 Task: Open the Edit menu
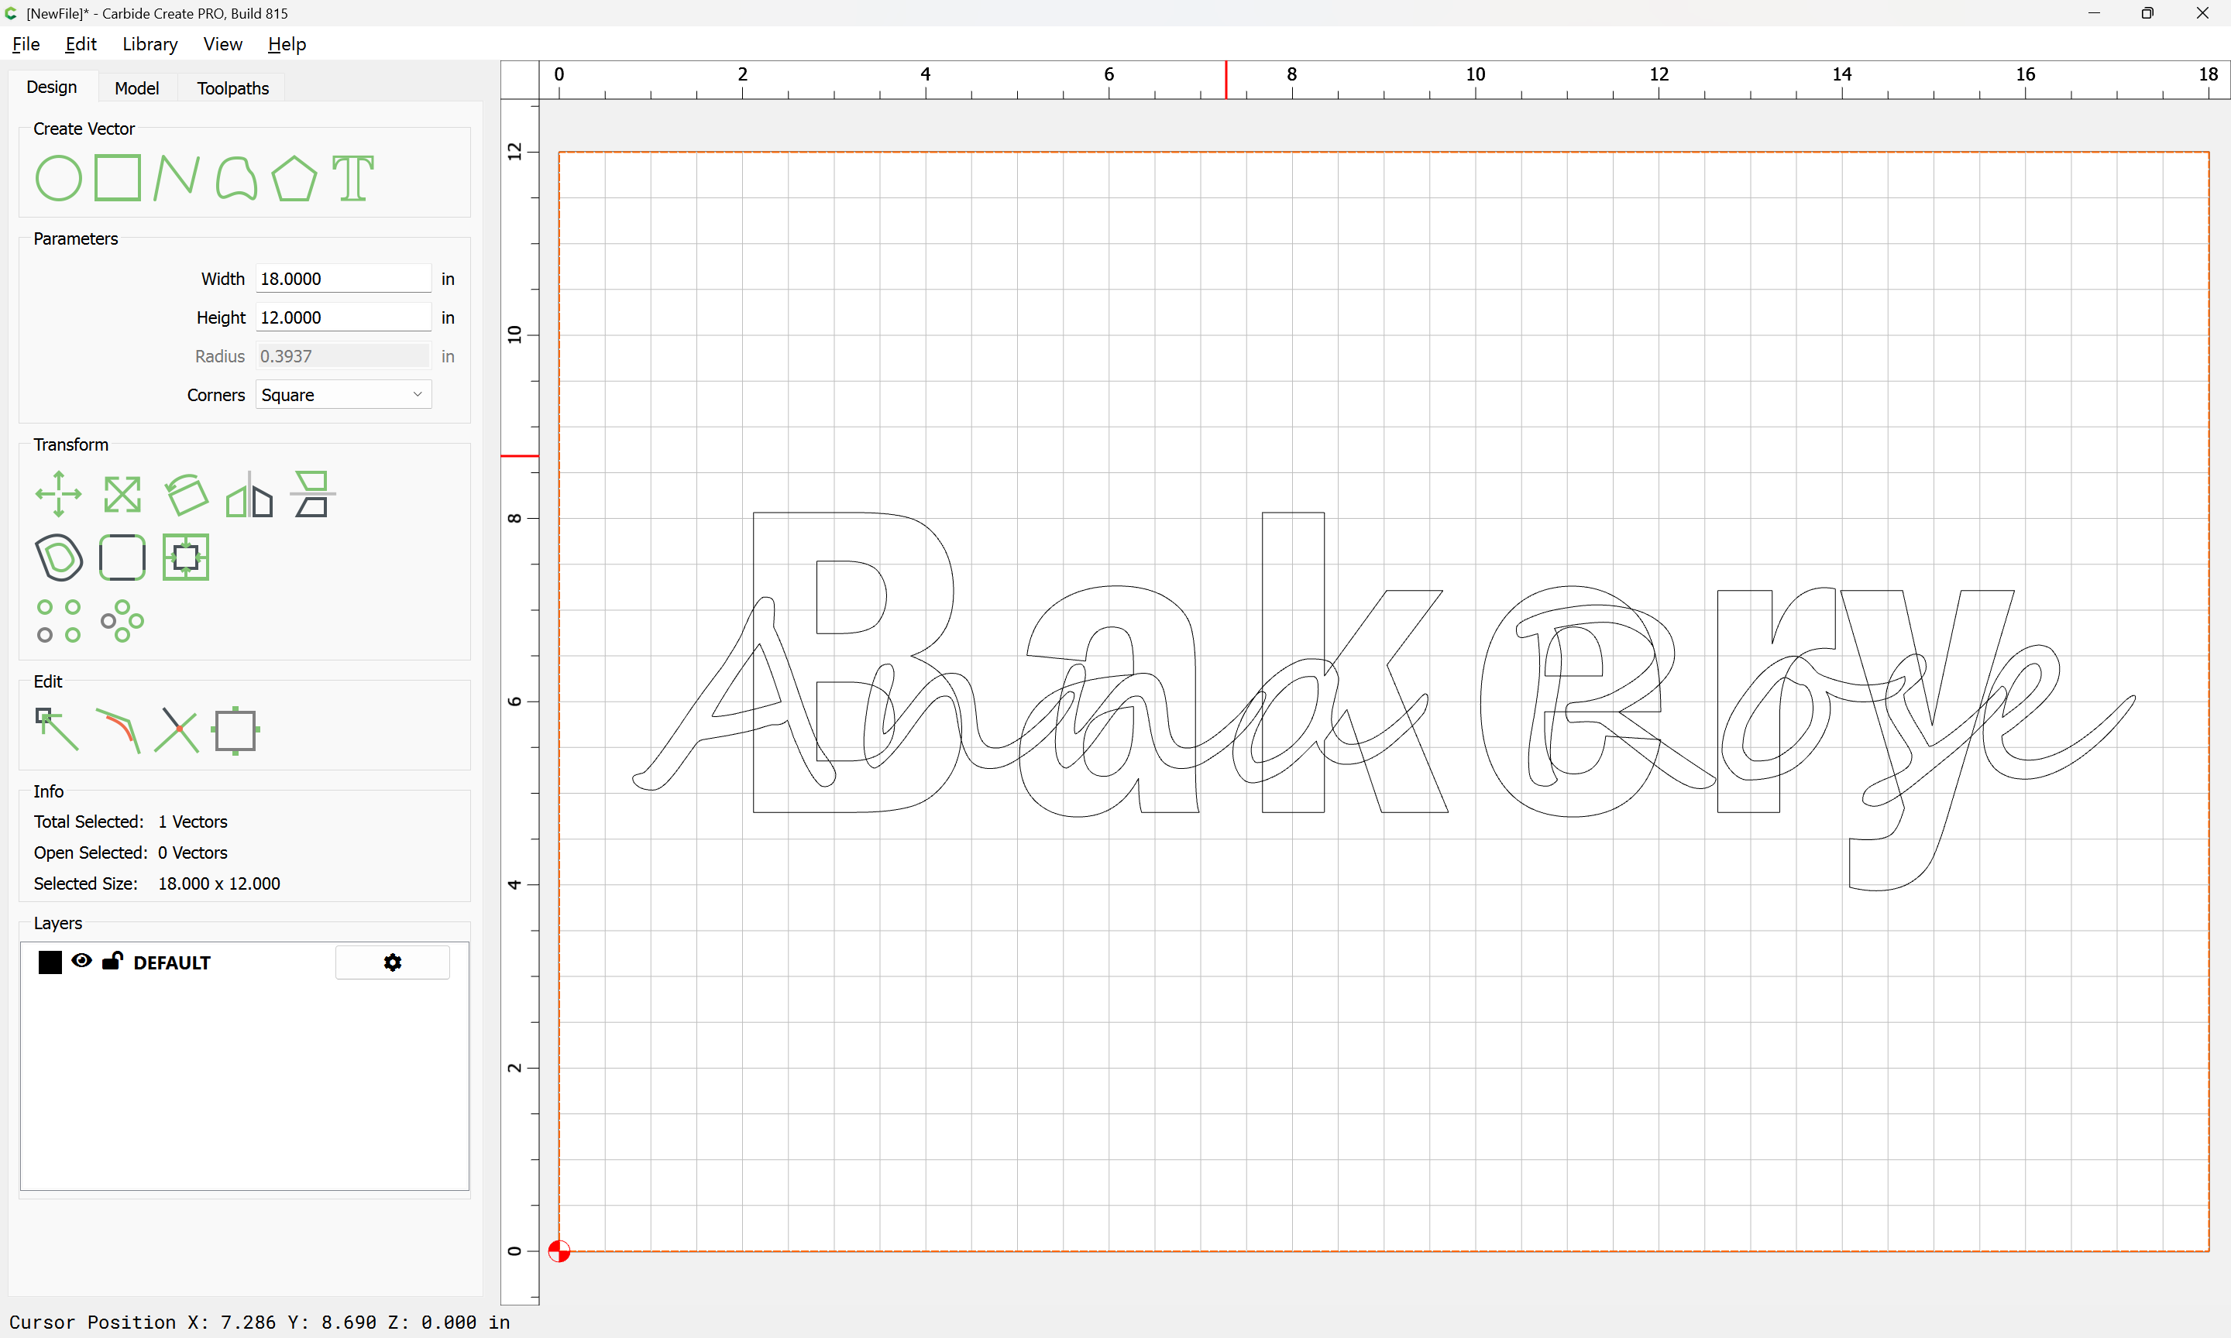pyautogui.click(x=81, y=44)
